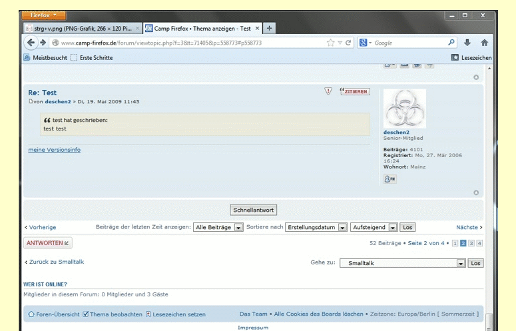Open the Google search engine dropdown
This screenshot has width=516, height=331.
tap(366, 43)
